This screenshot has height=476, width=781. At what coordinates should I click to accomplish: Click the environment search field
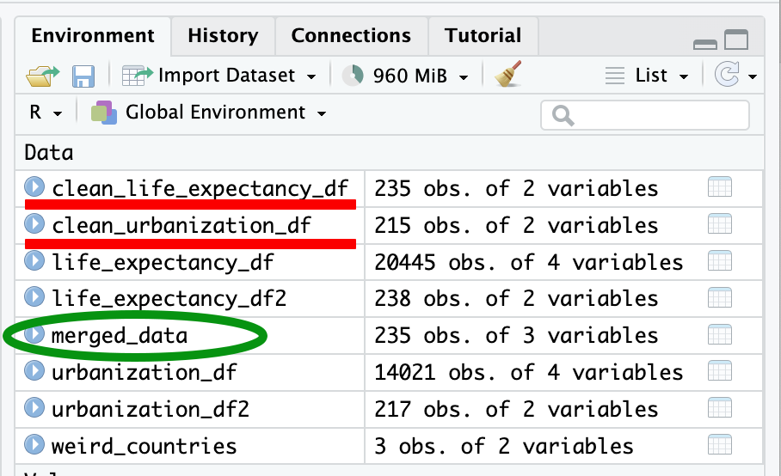[x=645, y=115]
